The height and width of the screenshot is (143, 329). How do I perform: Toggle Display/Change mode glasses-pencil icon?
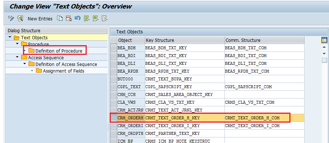point(11,19)
